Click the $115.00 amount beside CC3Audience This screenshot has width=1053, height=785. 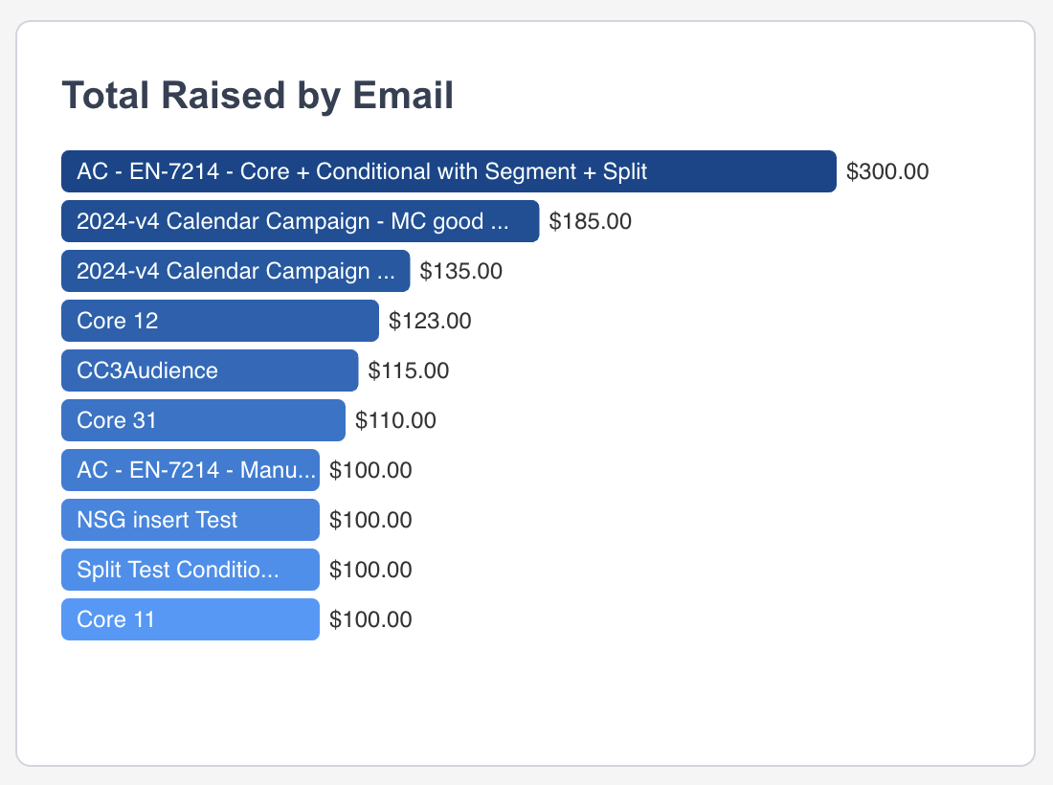tap(409, 370)
